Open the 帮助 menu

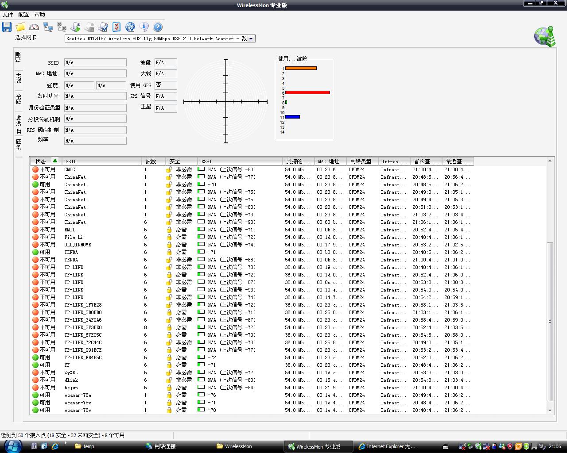39,15
